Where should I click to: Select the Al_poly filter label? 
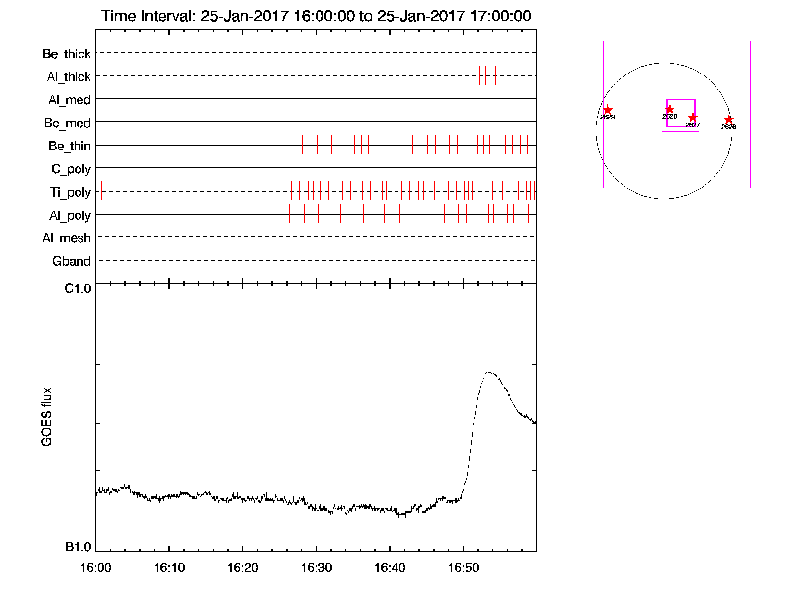click(70, 215)
